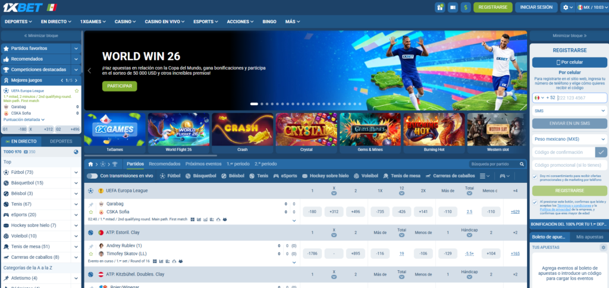Click the Código promocional input field
Image resolution: width=609 pixels, height=288 pixels.
pos(570,165)
